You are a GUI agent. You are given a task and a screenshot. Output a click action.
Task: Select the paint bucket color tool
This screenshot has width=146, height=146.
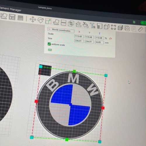[86, 25]
